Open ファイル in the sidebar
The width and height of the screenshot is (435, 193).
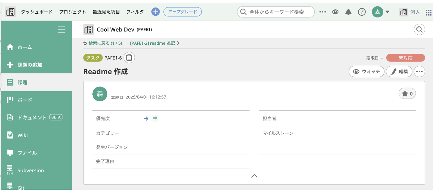36,153
